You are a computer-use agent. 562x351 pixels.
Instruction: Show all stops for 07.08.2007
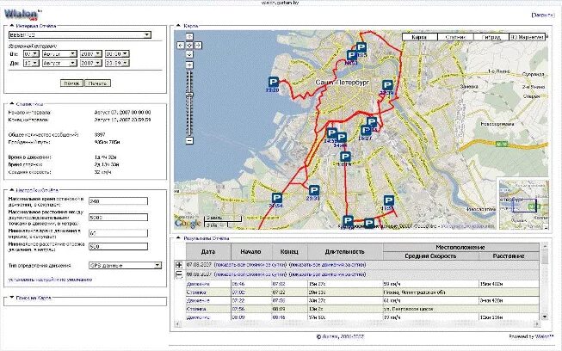250,265
